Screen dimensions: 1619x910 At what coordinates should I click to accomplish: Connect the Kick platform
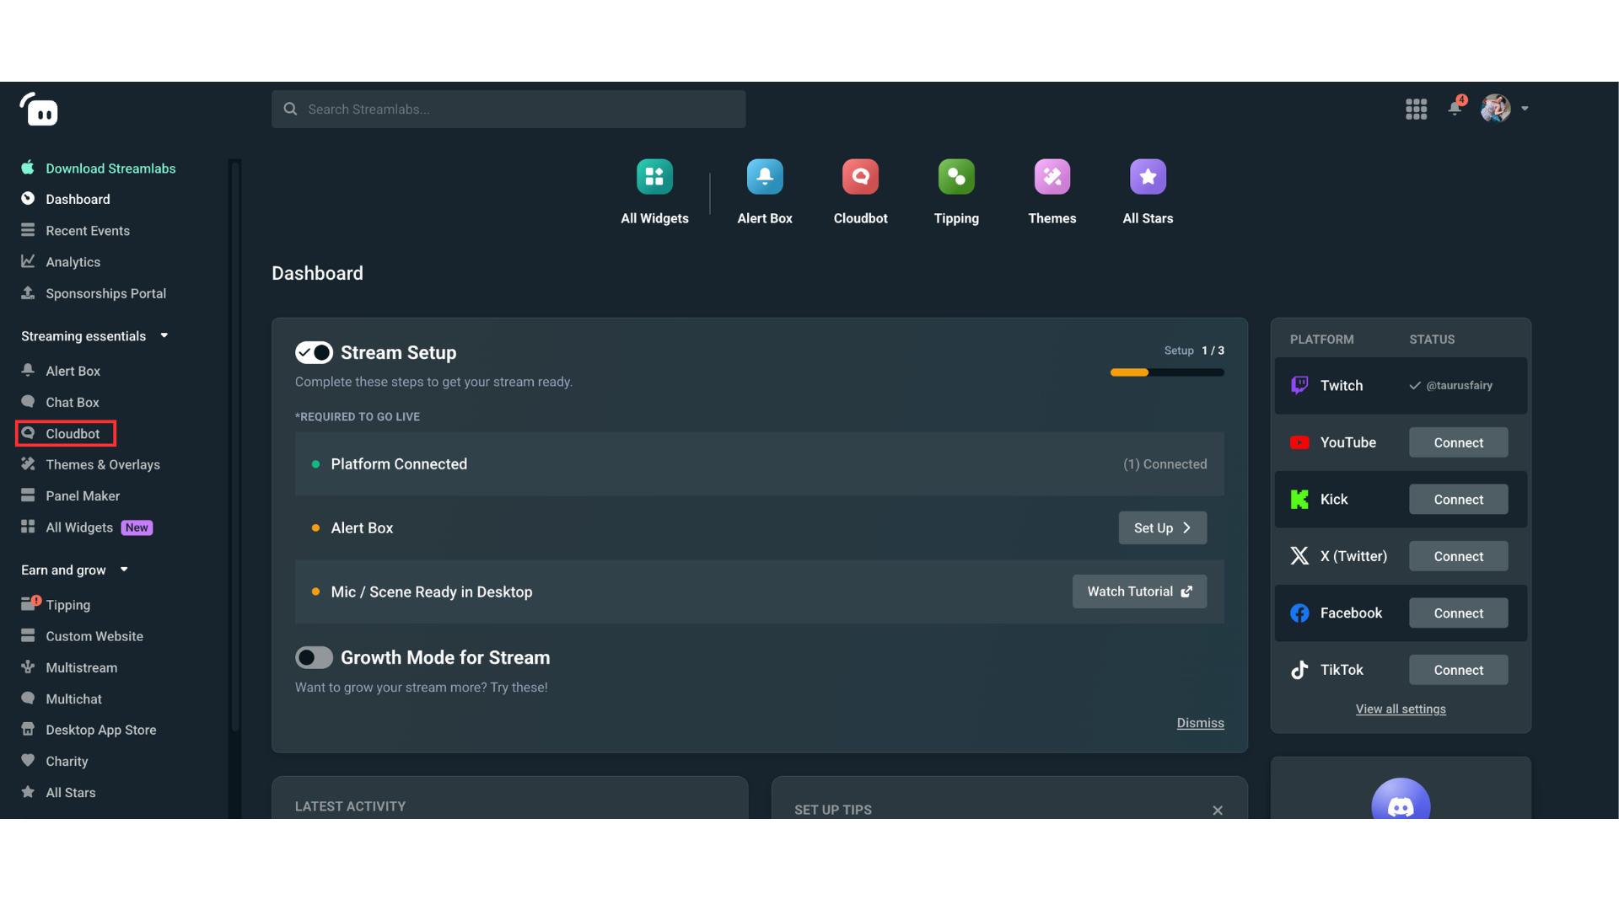1458,500
